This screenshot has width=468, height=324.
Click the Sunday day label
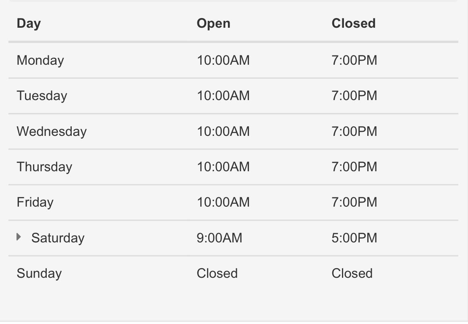point(39,273)
